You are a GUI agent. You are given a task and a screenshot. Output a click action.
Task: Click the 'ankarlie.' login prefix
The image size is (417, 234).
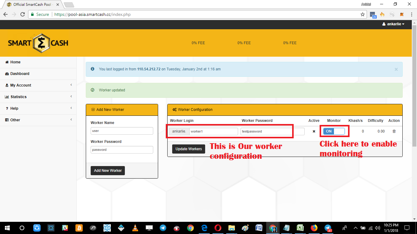click(179, 131)
